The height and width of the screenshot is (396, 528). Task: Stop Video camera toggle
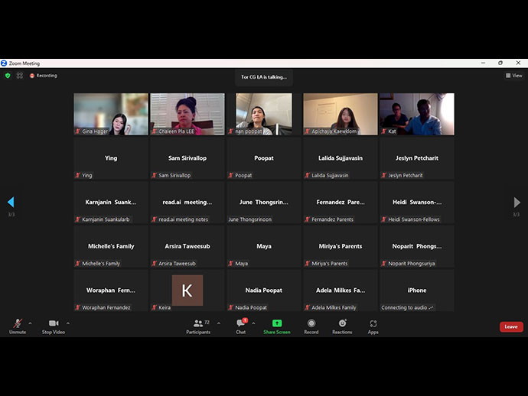click(53, 324)
